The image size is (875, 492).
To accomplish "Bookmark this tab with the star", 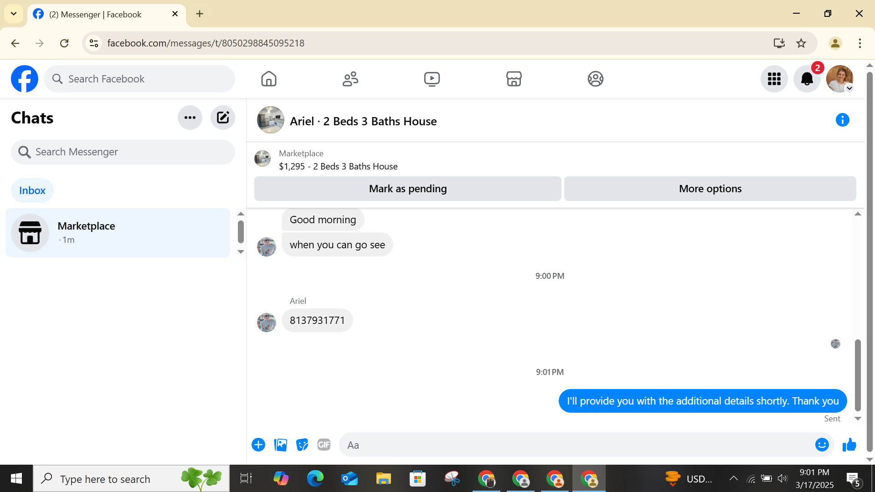I will click(801, 43).
